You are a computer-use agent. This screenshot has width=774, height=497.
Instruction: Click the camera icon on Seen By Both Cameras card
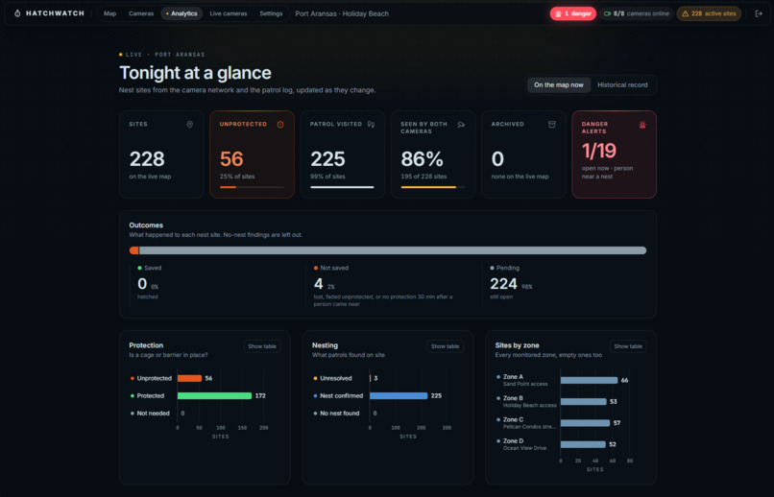(461, 125)
